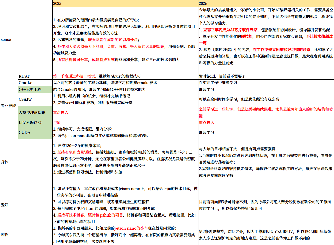Select the merged 专业技能 category cell
The image size is (334, 245).
pos(9,106)
